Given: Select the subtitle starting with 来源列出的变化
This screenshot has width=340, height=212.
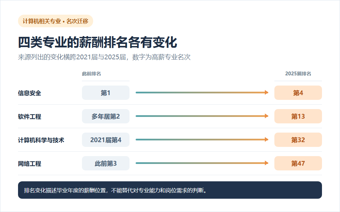Looking at the screenshot, I should point(104,57).
